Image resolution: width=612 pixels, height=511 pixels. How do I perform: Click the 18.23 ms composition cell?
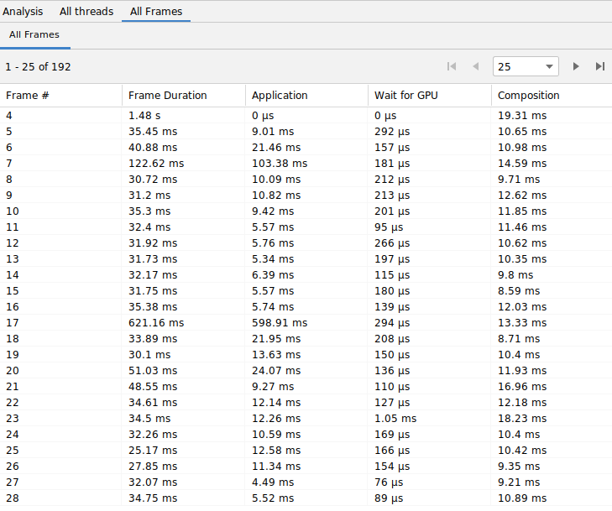(521, 418)
